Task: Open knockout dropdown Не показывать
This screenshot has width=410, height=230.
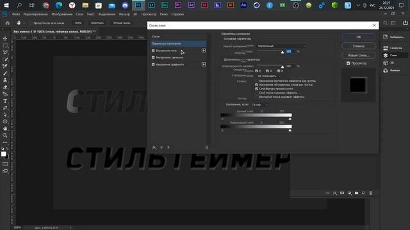Action: [x=269, y=76]
